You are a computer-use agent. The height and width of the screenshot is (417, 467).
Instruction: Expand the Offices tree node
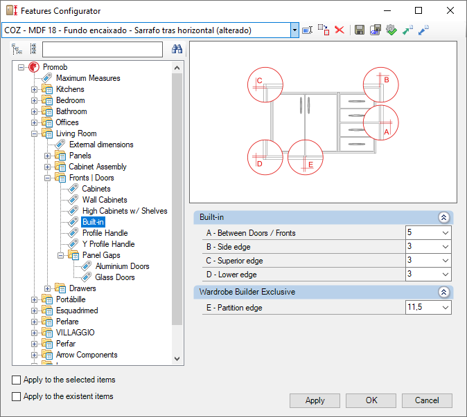coord(34,122)
